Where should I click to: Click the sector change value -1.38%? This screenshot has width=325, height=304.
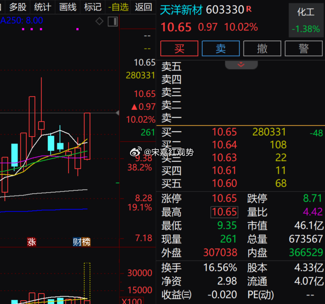306,29
